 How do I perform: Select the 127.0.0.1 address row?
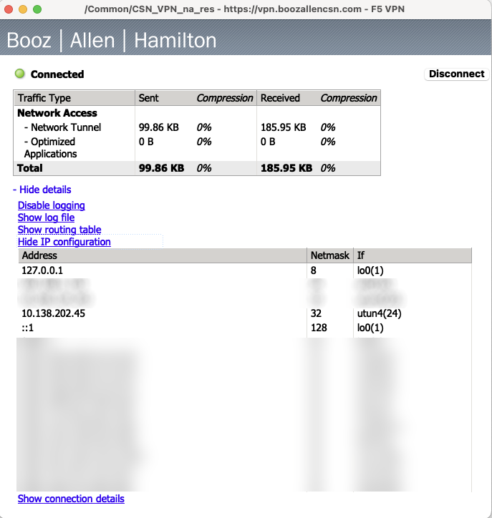tap(245, 270)
